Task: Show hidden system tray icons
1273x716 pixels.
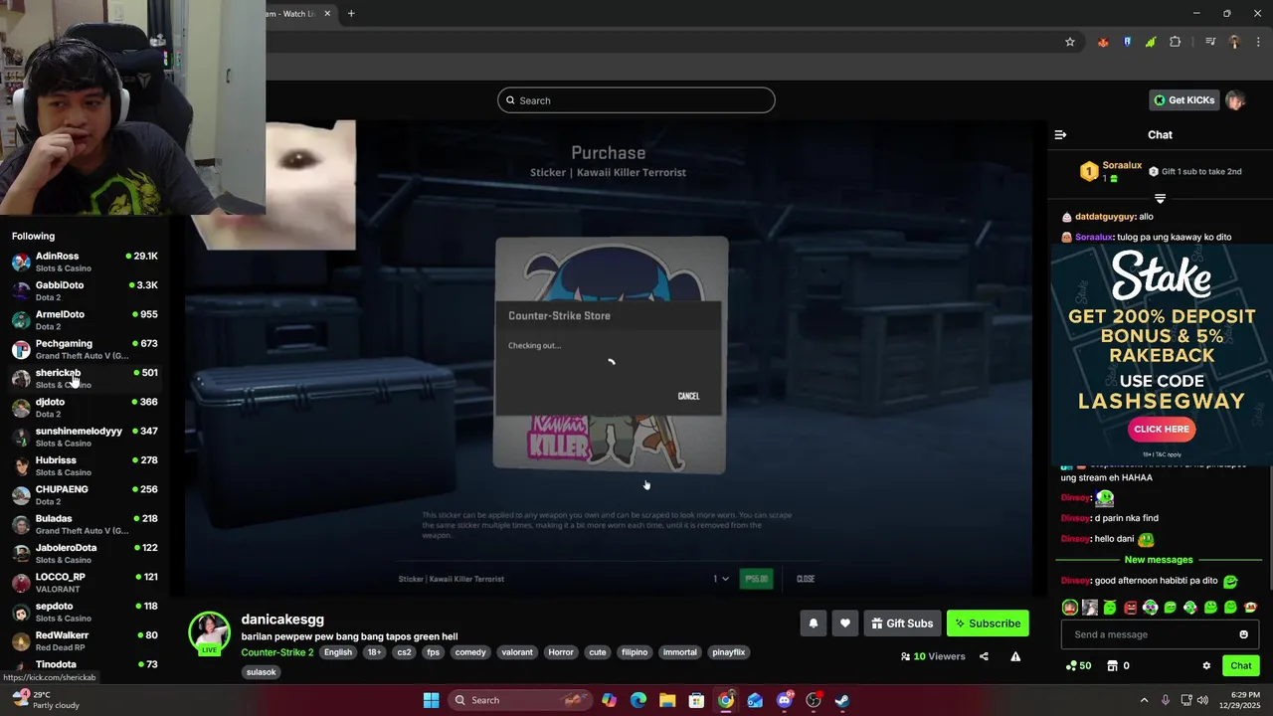Action: coord(1144,700)
